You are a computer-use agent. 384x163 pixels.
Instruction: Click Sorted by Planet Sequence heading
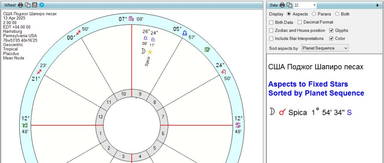pyautogui.click(x=316, y=93)
